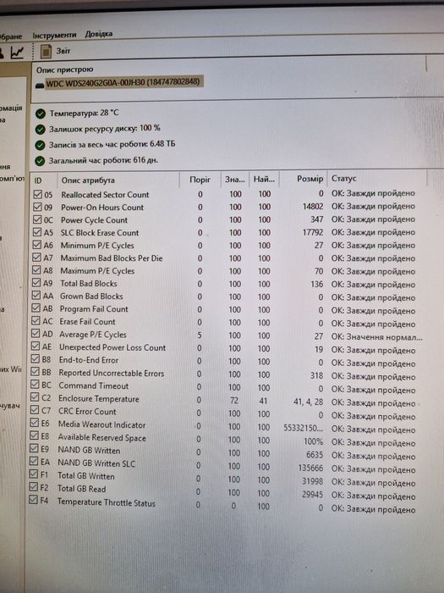
Task: Toggle checkbox for A5 SLC Block Erase Count
Action: pos(37,232)
